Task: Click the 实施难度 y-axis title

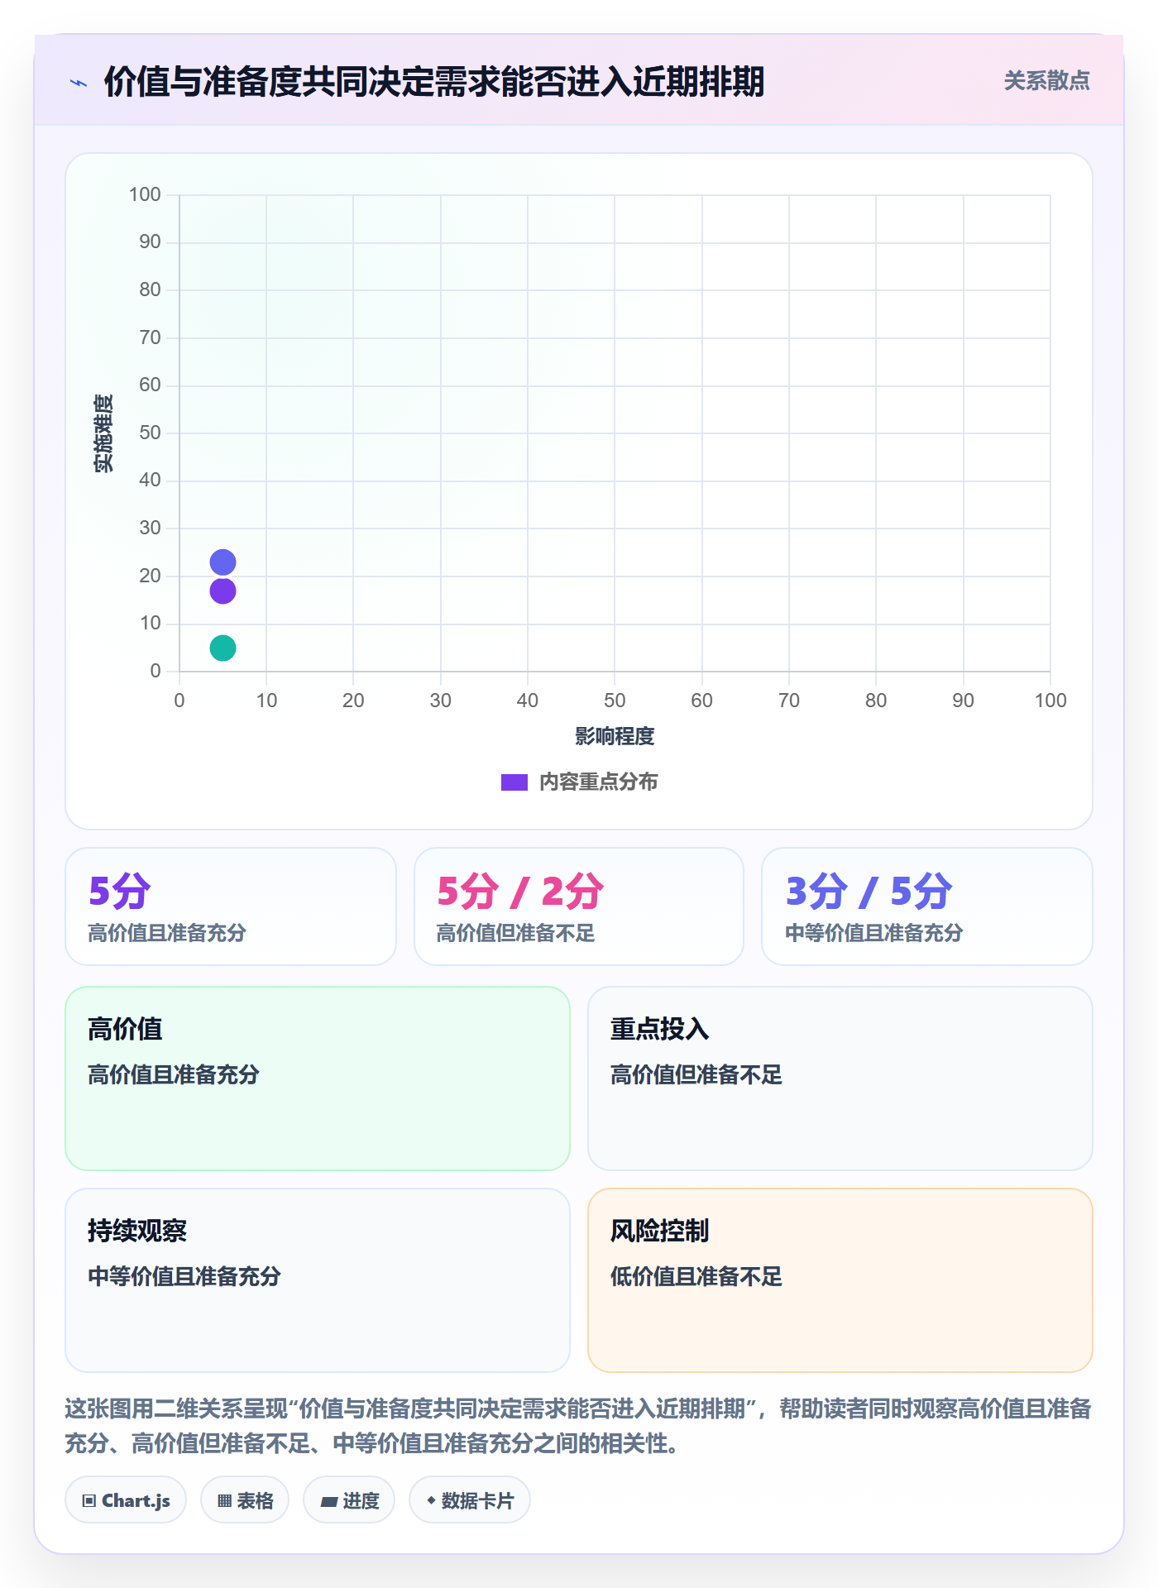Action: [x=103, y=433]
